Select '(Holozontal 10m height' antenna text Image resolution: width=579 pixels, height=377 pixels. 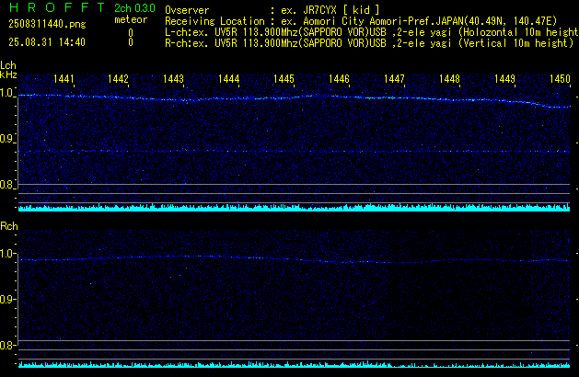tap(518, 32)
